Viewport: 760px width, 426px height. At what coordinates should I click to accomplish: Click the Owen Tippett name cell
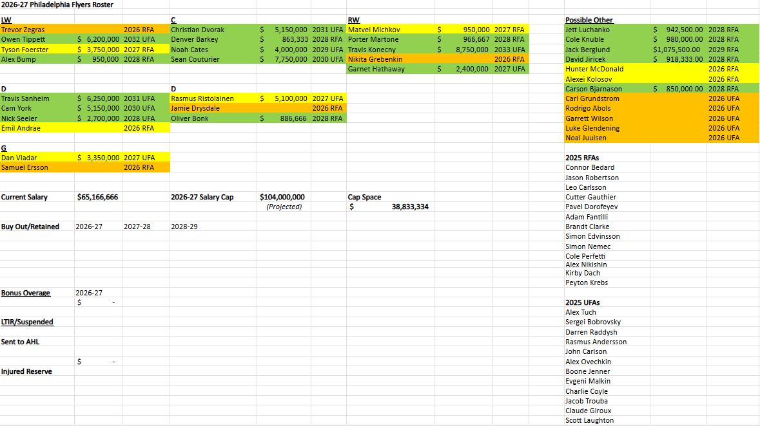click(37, 39)
